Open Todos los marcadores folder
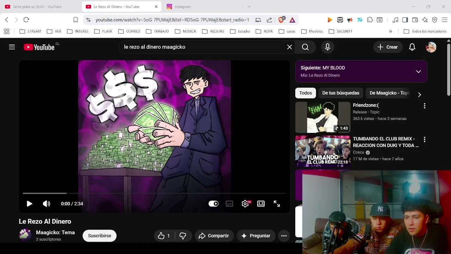The image size is (451, 254). [425, 31]
